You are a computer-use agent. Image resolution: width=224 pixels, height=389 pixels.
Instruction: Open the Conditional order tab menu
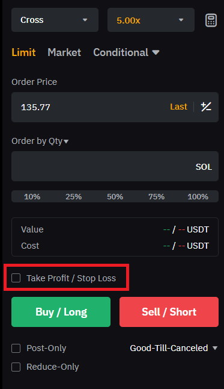pos(126,52)
